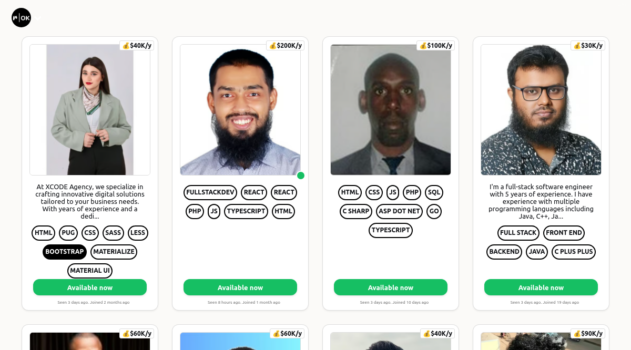
Task: Click Available now on $100K/y card
Action: [x=391, y=287]
